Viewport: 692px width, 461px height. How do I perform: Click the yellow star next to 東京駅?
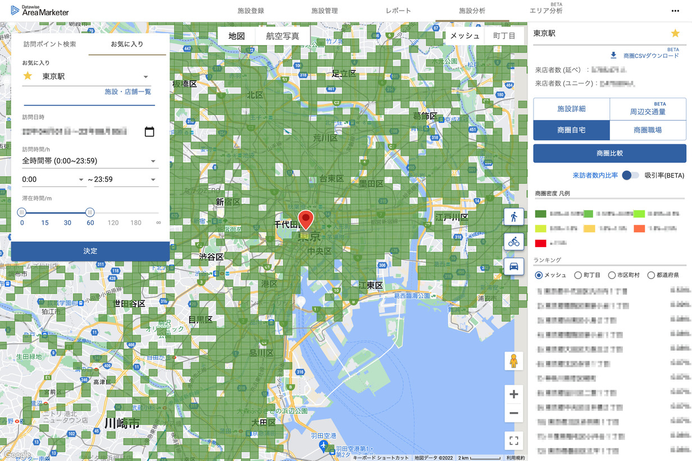676,33
